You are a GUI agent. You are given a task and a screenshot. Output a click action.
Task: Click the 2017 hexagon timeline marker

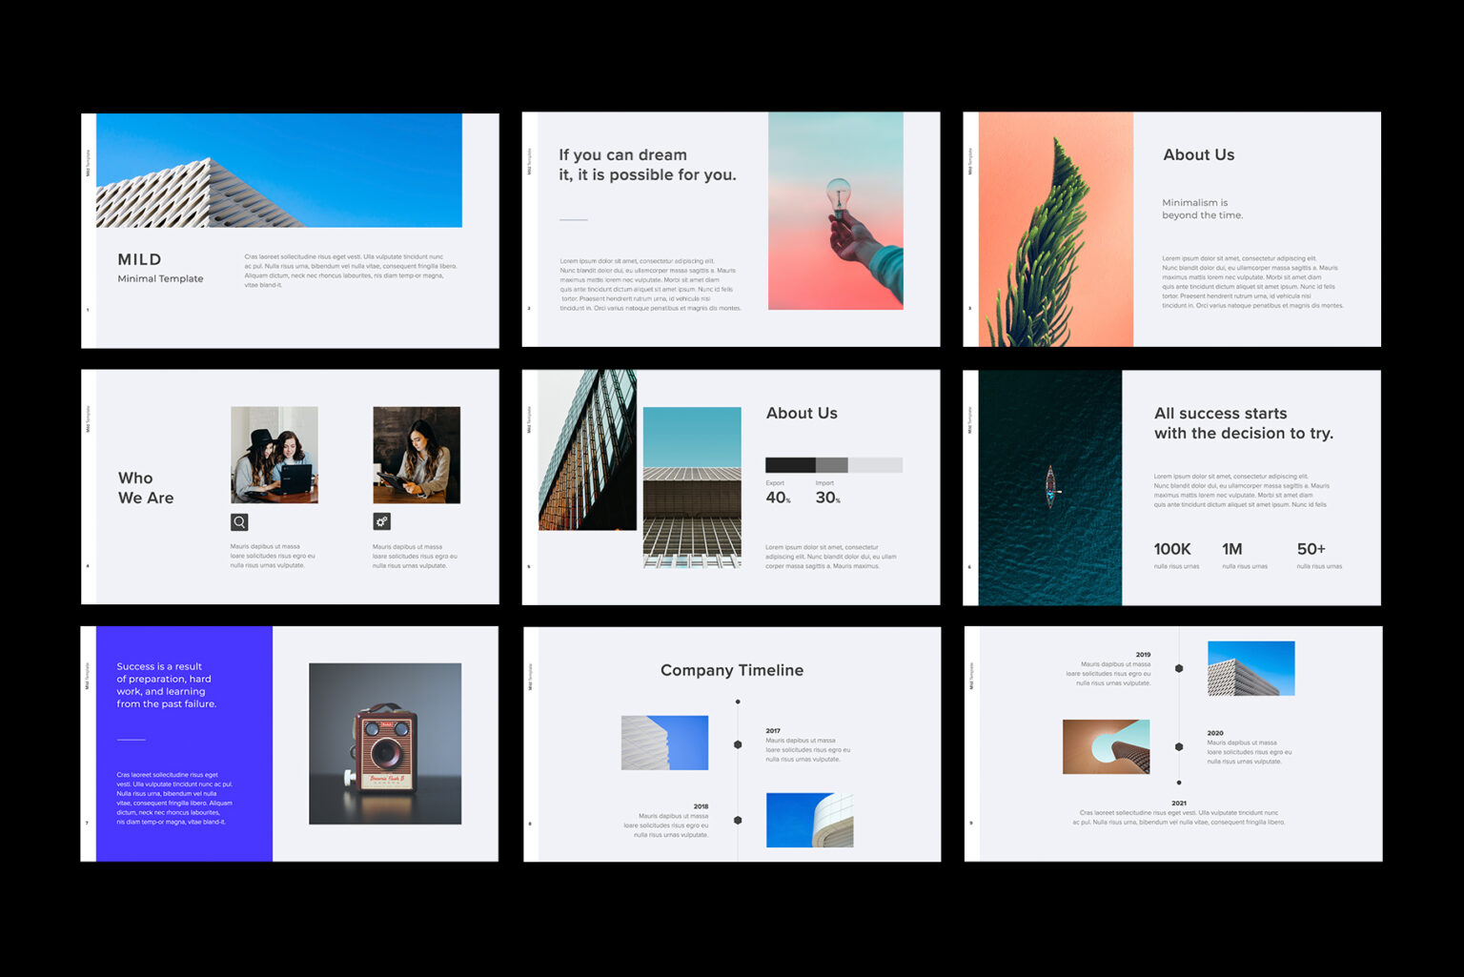click(x=738, y=744)
